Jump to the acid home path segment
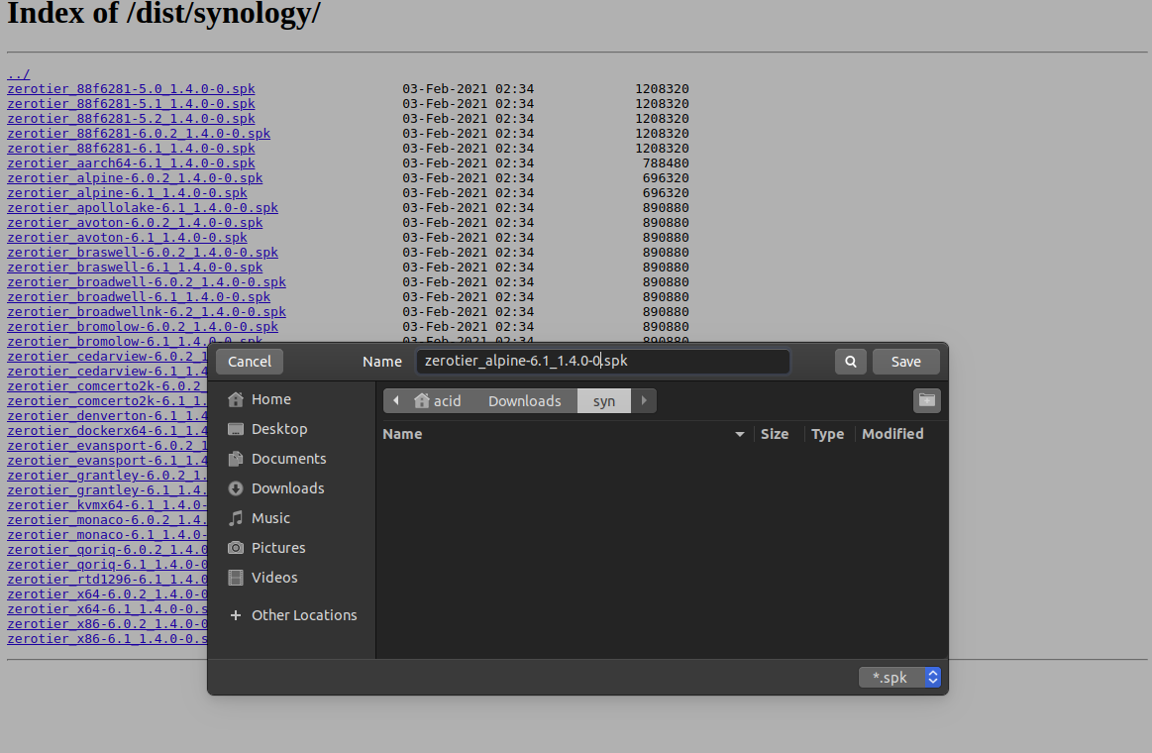 pyautogui.click(x=438, y=400)
